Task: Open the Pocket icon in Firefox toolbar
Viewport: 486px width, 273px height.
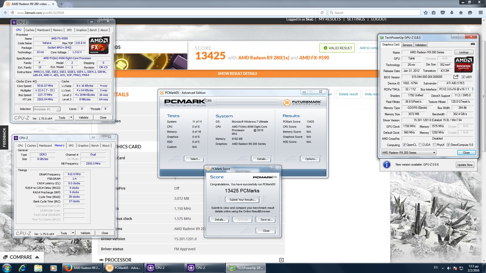Action: pos(443,13)
